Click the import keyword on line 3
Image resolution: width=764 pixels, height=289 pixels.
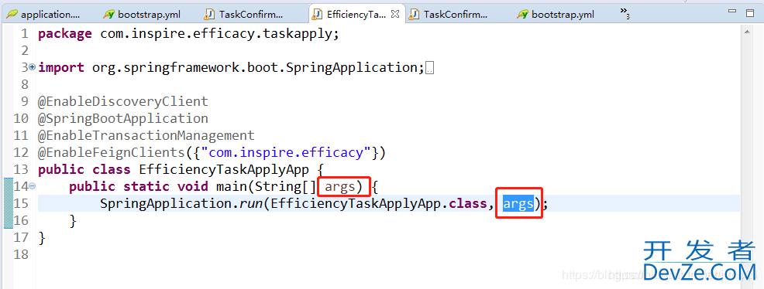pos(61,67)
